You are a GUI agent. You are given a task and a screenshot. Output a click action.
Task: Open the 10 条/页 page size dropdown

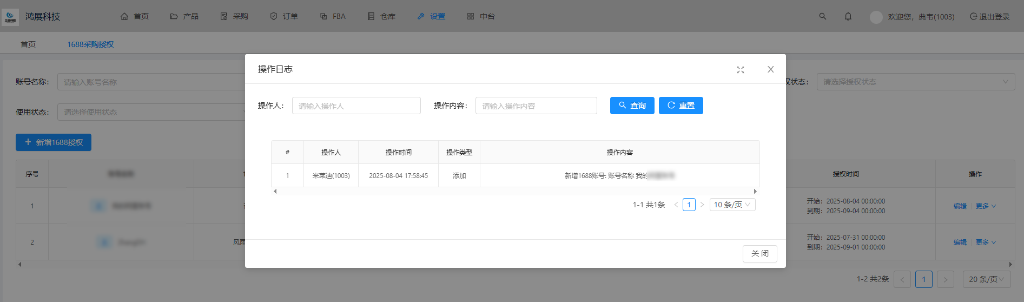click(x=732, y=205)
